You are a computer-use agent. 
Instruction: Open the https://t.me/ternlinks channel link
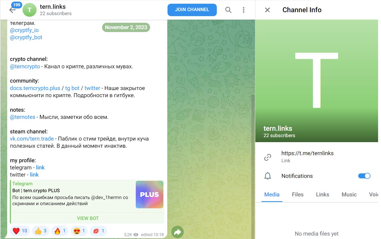coord(308,153)
